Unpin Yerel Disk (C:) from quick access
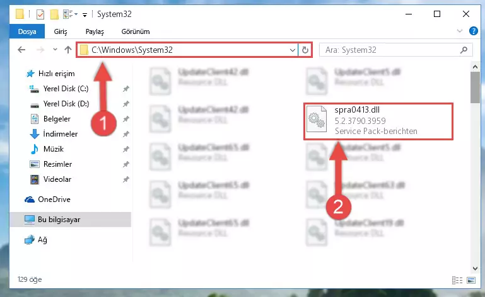 (126, 89)
